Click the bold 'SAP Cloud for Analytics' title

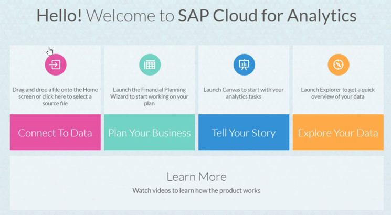267,16
